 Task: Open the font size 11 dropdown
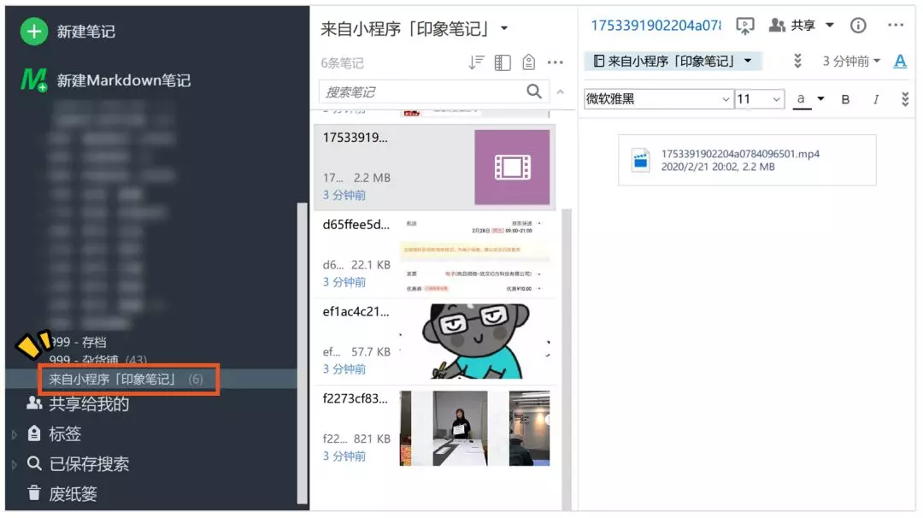tap(760, 99)
